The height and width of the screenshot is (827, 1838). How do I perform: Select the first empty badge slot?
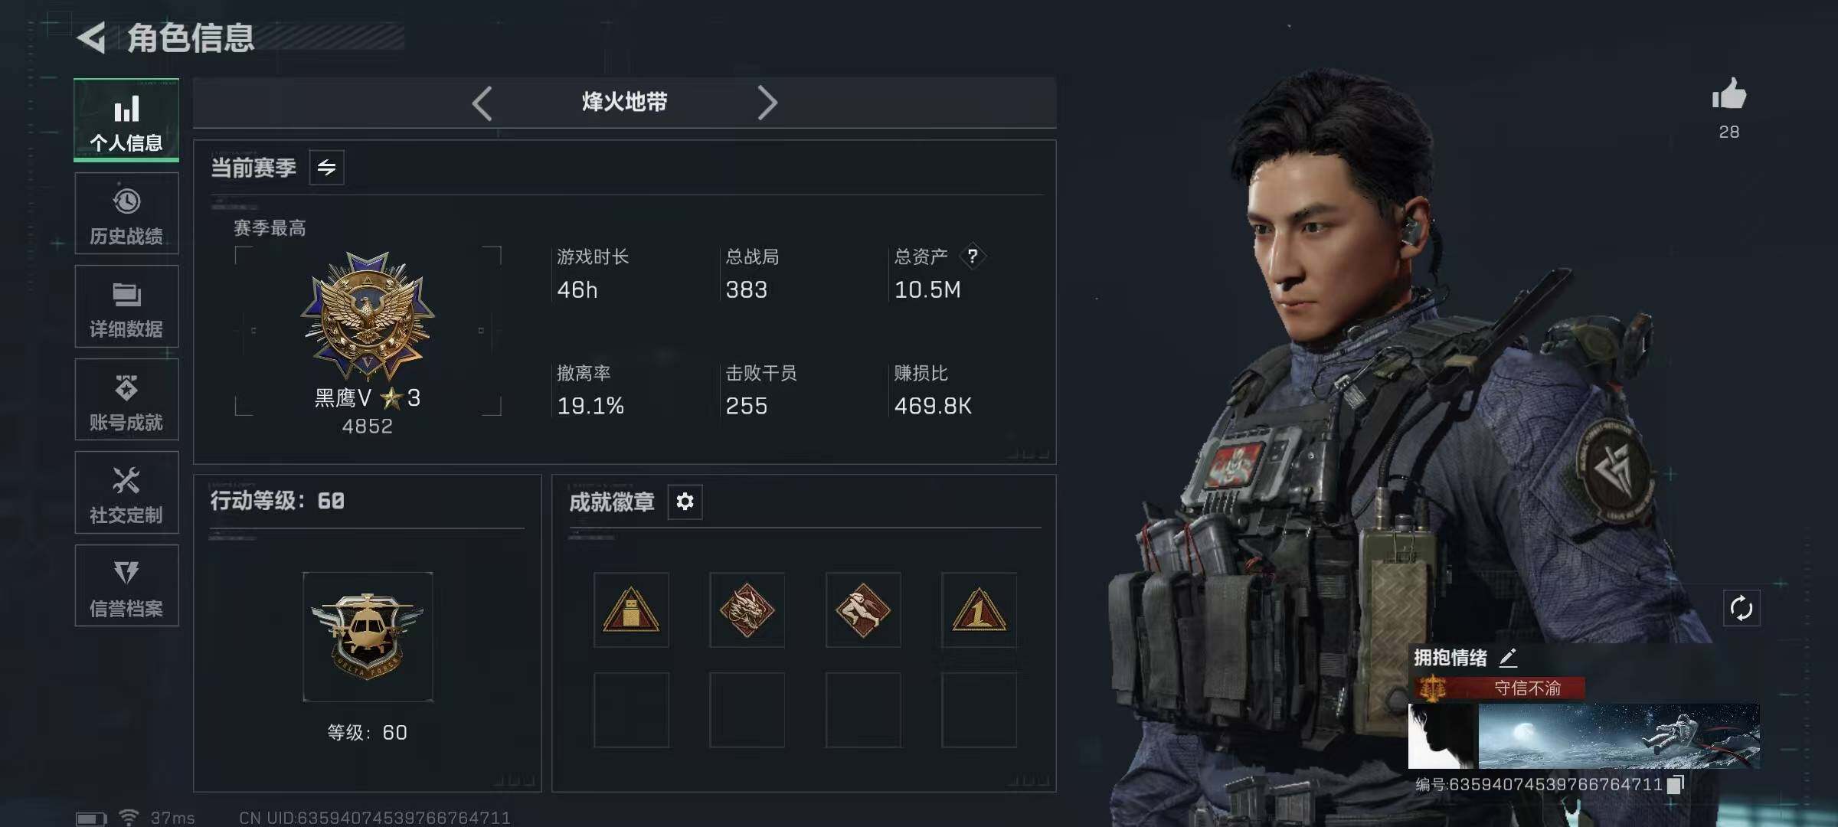pyautogui.click(x=631, y=710)
